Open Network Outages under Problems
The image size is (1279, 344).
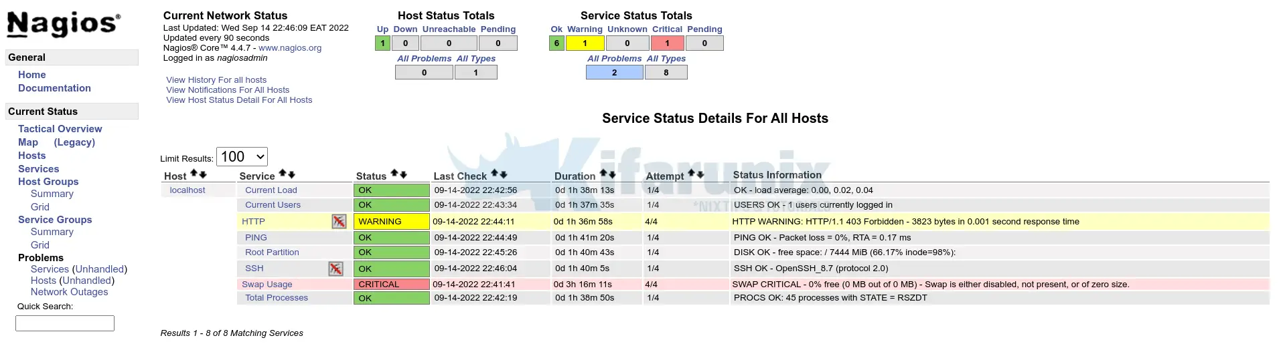(x=69, y=292)
